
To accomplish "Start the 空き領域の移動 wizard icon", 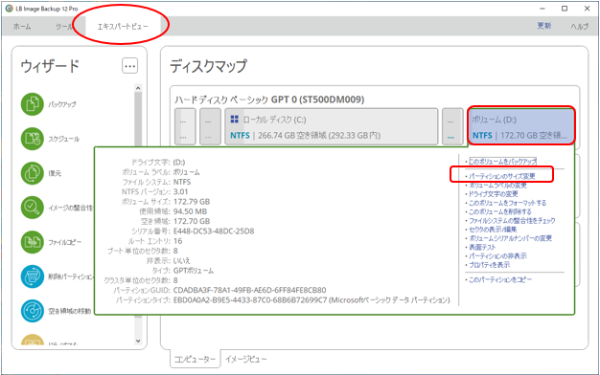I will click(33, 311).
